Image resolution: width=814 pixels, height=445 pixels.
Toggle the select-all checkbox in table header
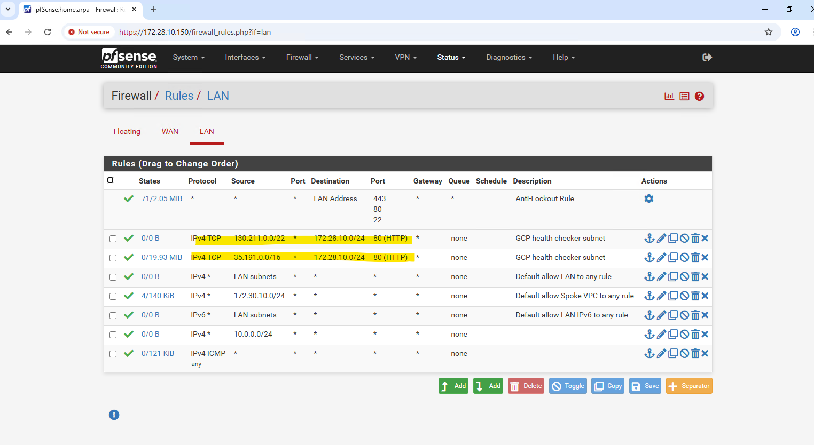point(111,180)
